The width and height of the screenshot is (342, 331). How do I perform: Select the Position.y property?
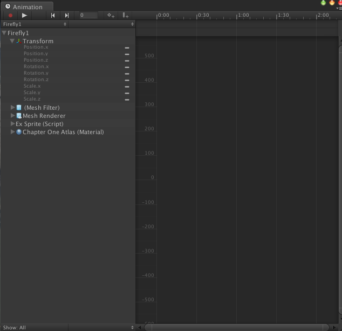(36, 54)
